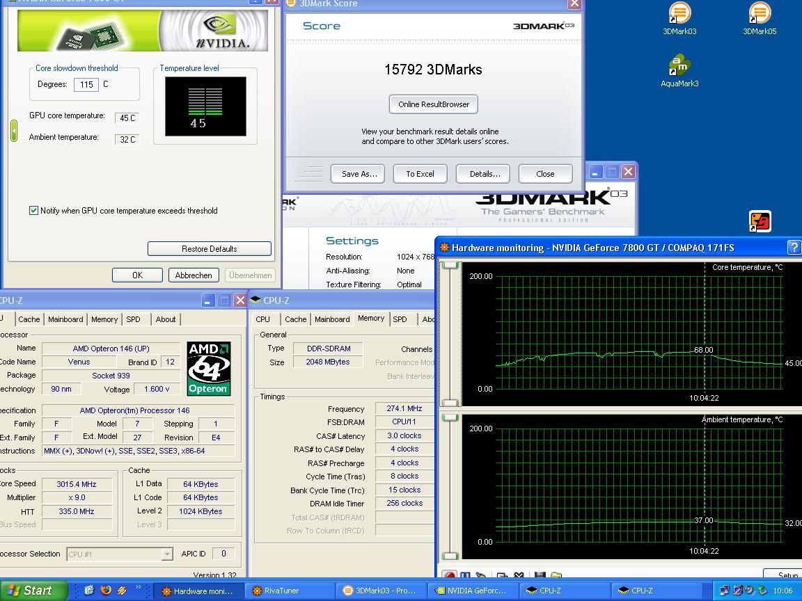Click memory Frequency value 274.1 MHz

click(404, 408)
